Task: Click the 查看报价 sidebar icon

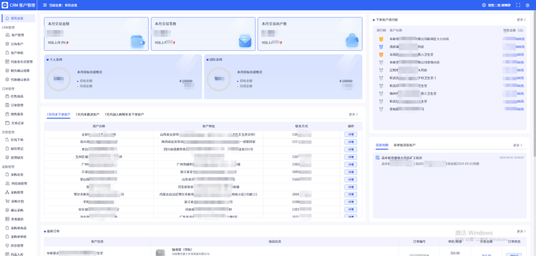Action: (7, 219)
